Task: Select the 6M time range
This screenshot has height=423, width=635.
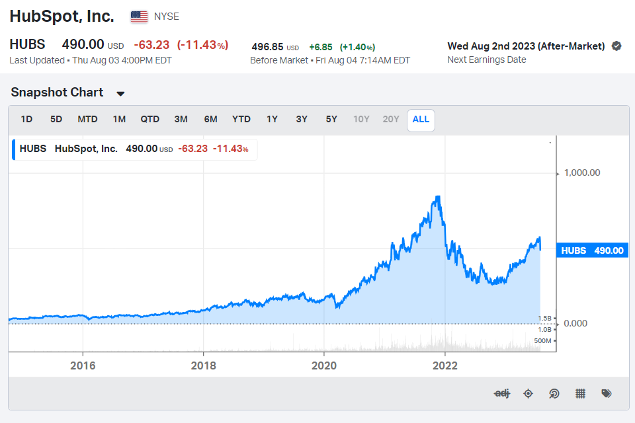Action: coord(210,120)
